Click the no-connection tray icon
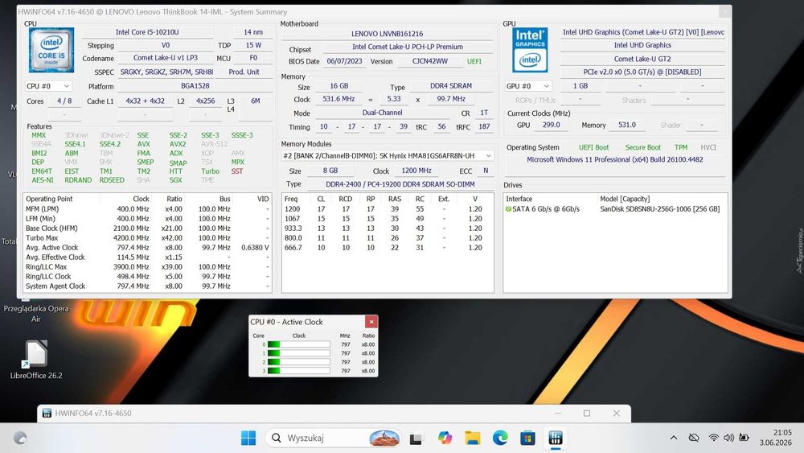 (694, 439)
